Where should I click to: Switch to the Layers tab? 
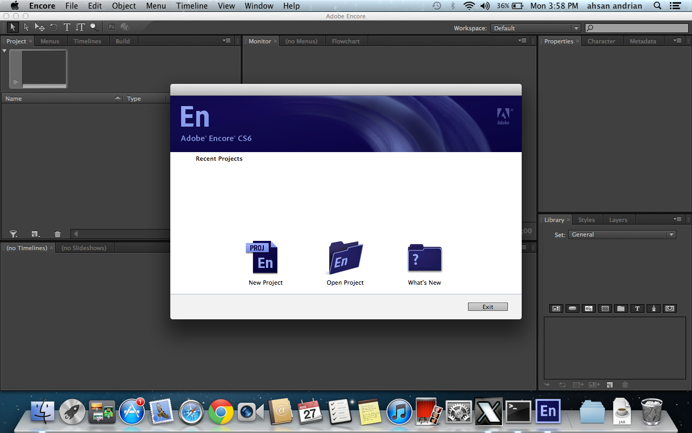(618, 220)
